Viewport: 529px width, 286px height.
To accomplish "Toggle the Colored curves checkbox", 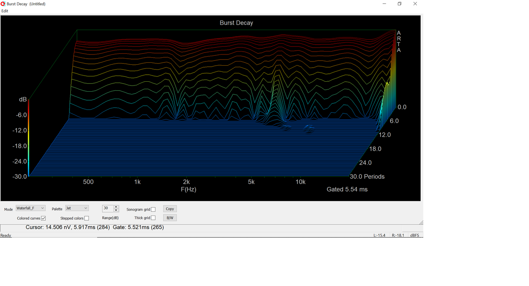I will (x=43, y=218).
